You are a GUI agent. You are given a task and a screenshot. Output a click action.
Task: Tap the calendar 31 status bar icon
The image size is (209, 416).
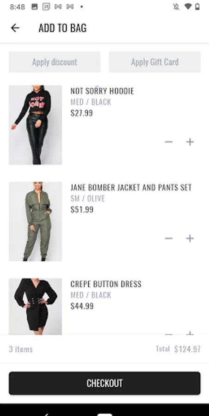(x=46, y=6)
